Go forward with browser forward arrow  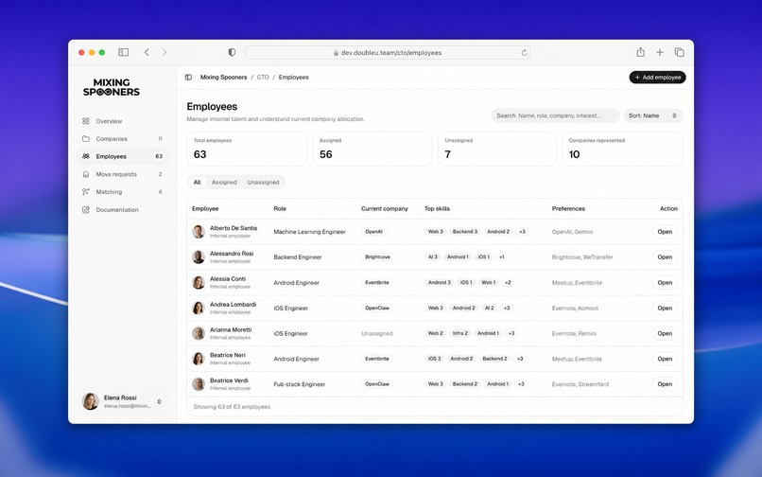(165, 52)
